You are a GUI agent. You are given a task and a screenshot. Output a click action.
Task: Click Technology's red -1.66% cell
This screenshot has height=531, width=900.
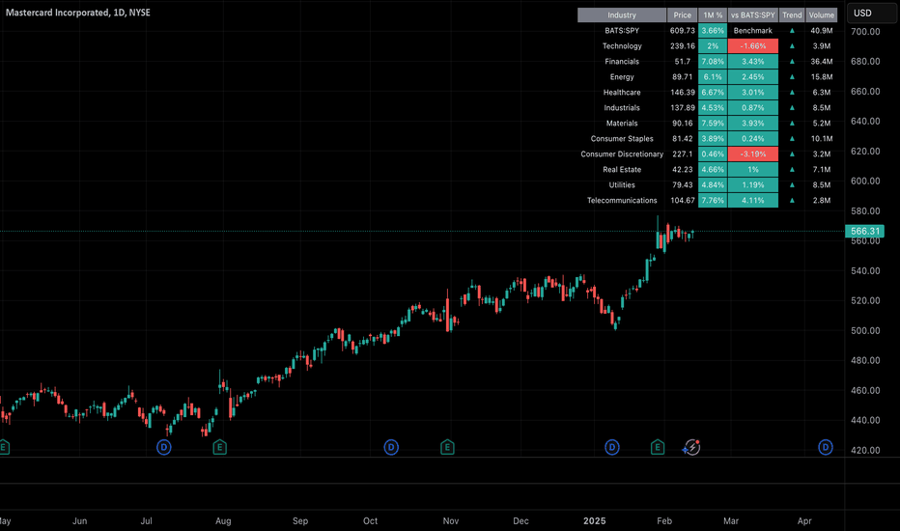click(753, 46)
